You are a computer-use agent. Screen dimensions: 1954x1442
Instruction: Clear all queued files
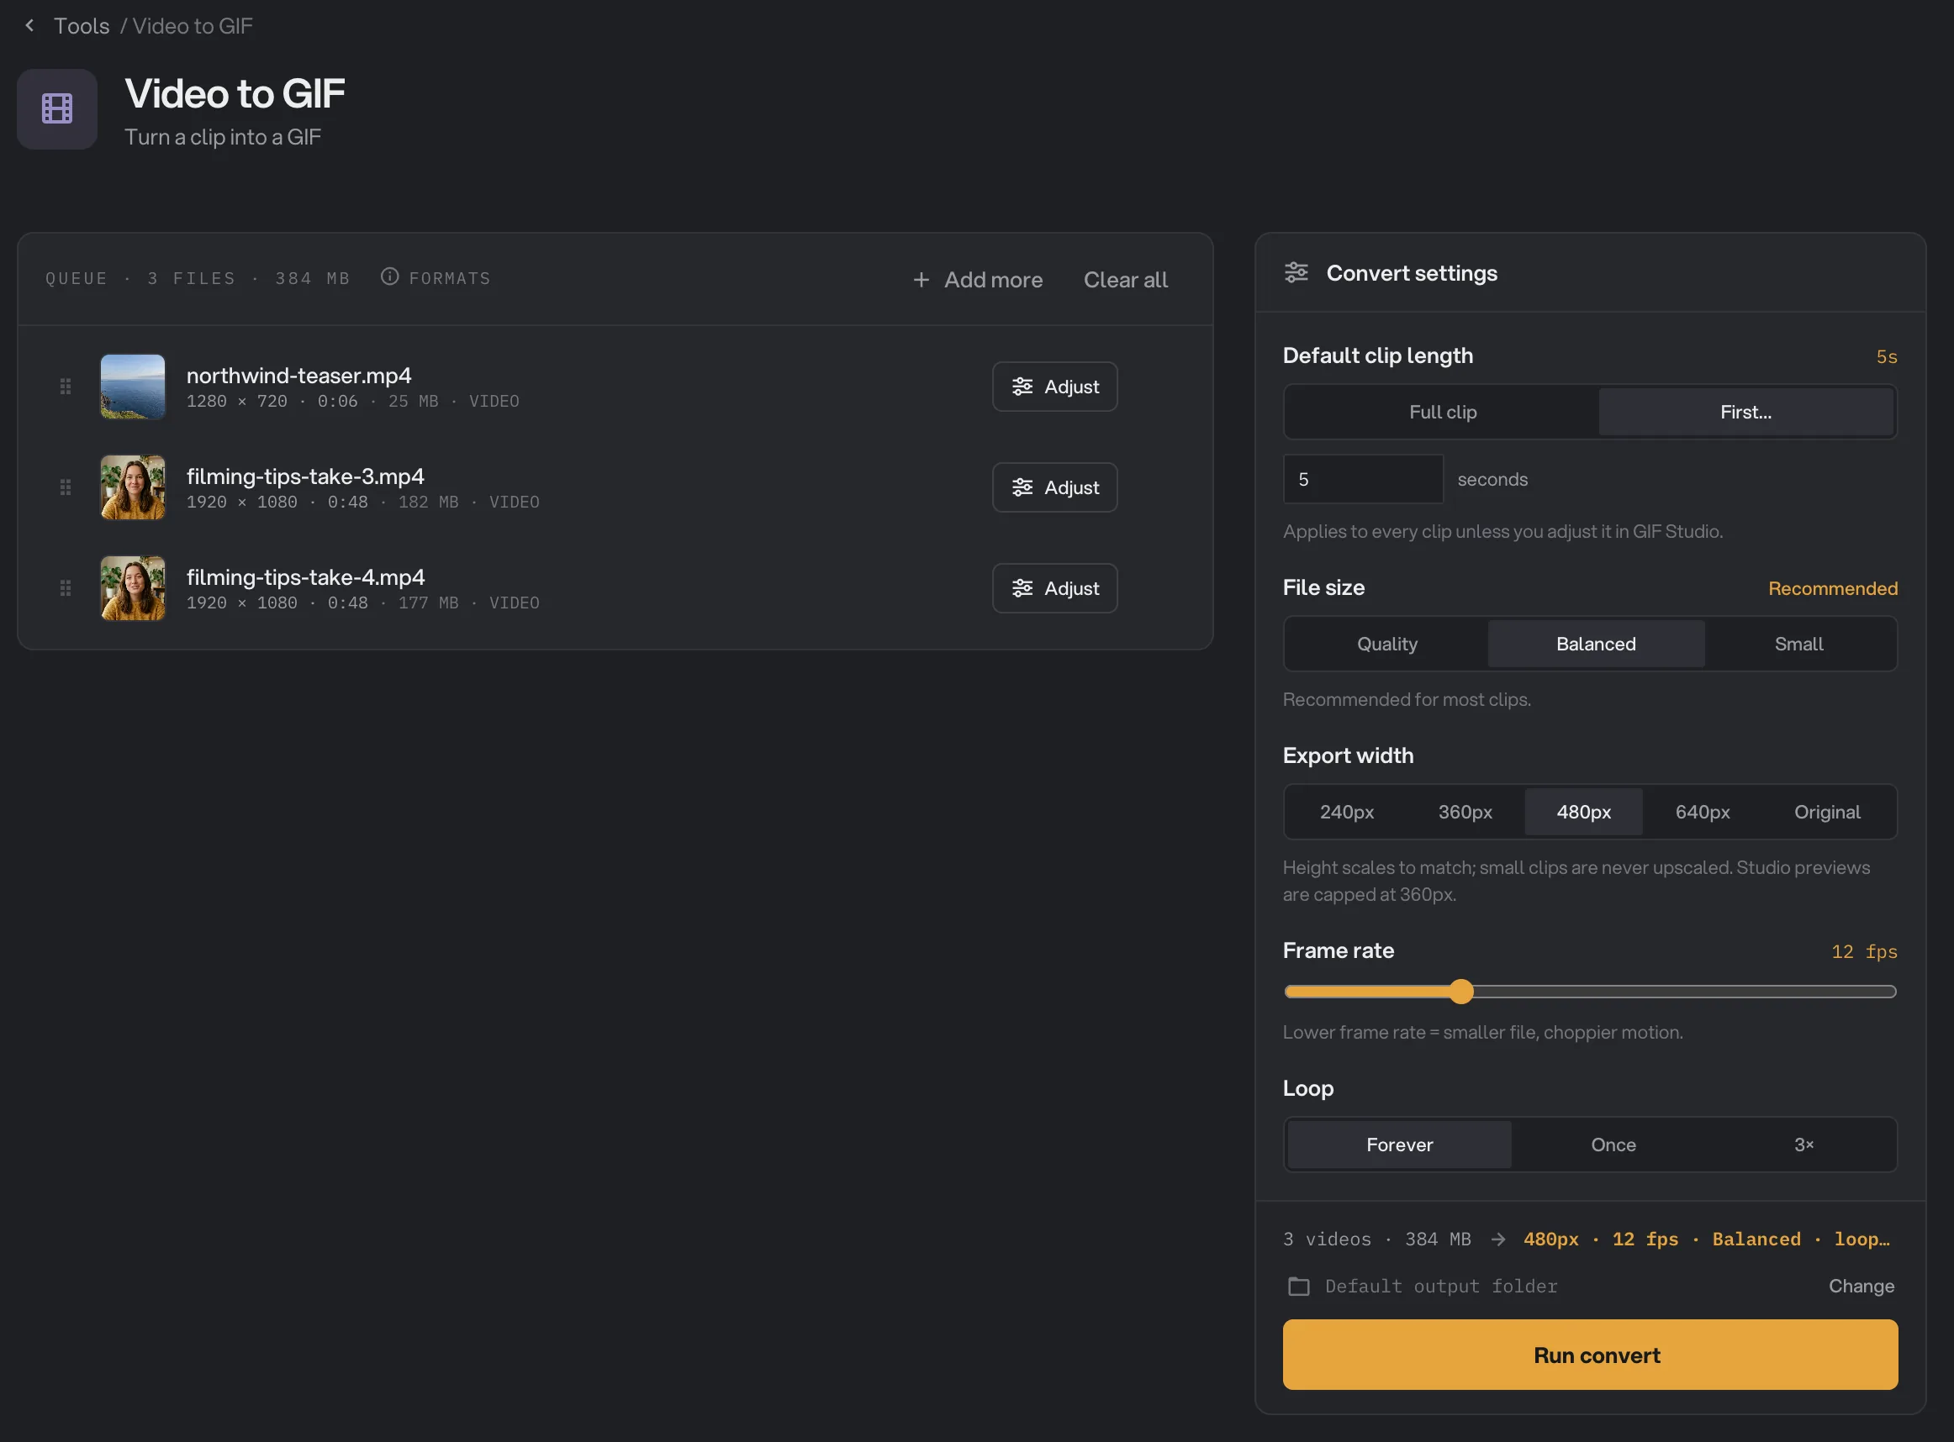[1126, 280]
